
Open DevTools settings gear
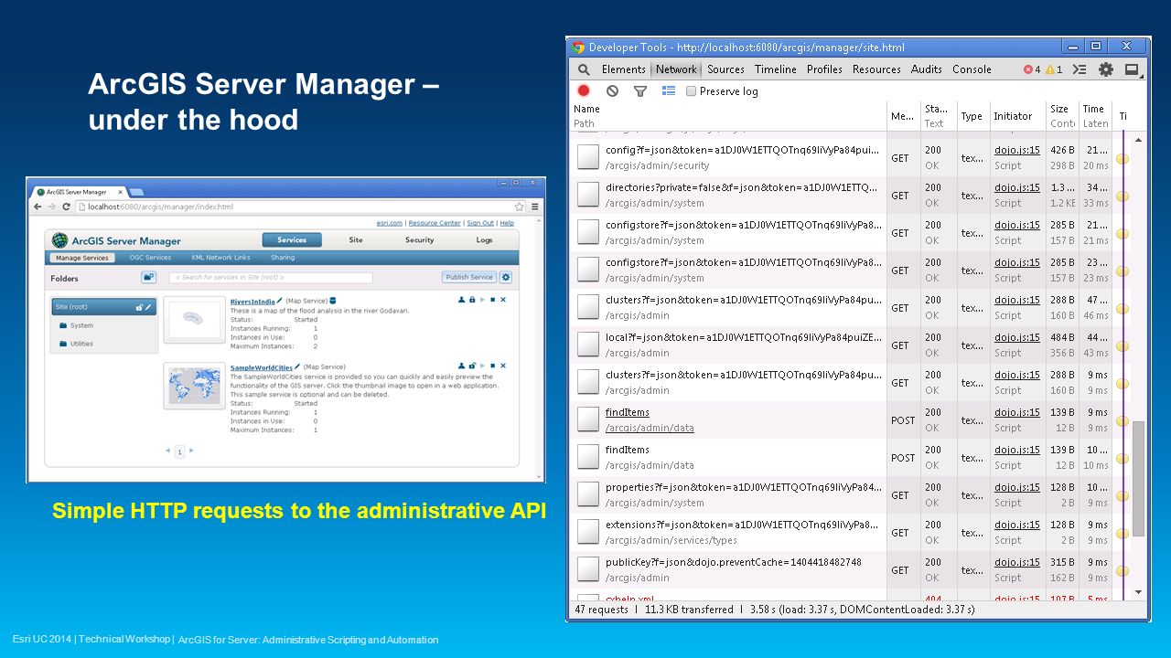1106,69
